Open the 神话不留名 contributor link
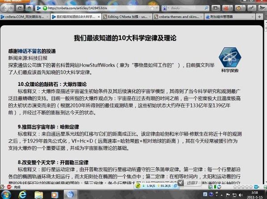The image size is (267, 199). 30,51
